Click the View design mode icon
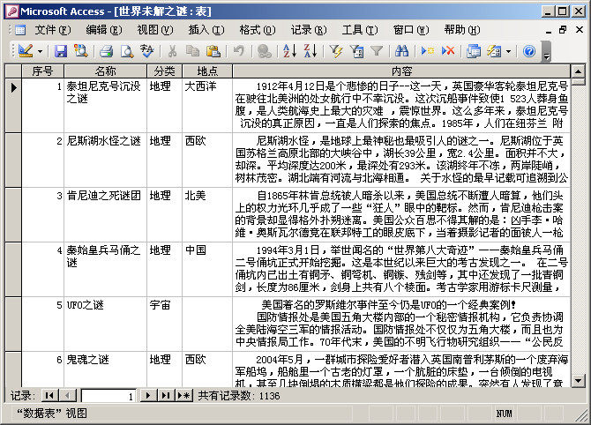Screen dimensions: 591x425 tap(26, 51)
